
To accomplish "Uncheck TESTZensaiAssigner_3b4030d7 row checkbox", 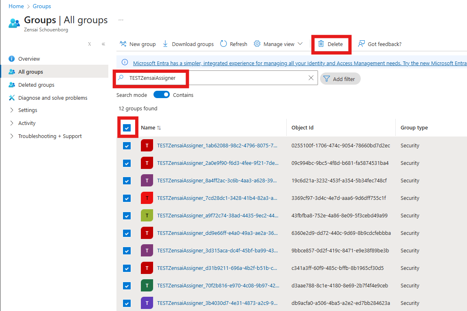I will pyautogui.click(x=127, y=304).
